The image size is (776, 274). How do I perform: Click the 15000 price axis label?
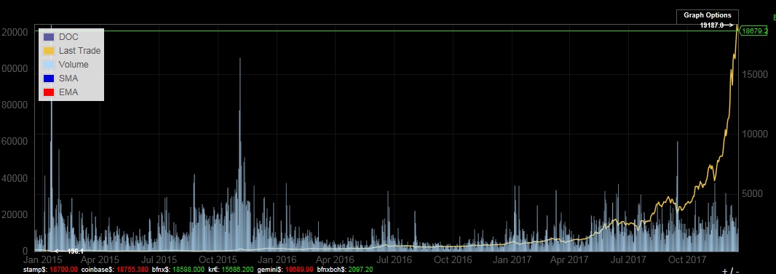(x=755, y=75)
